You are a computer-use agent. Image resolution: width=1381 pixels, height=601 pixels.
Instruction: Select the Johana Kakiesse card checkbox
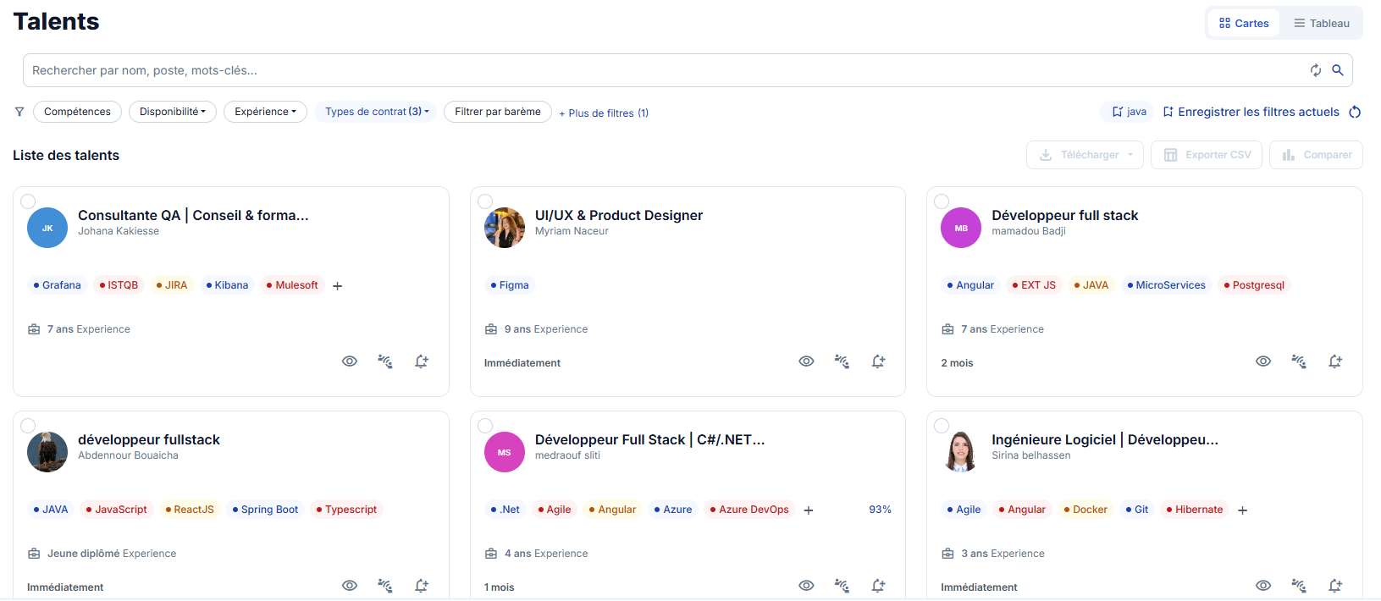coord(28,201)
